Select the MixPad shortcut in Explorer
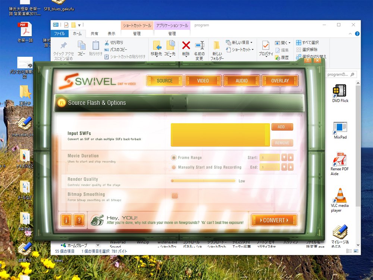 pyautogui.click(x=340, y=130)
